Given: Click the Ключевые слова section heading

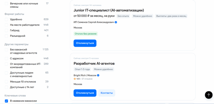Looking at the screenshot, I should point(15,95).
